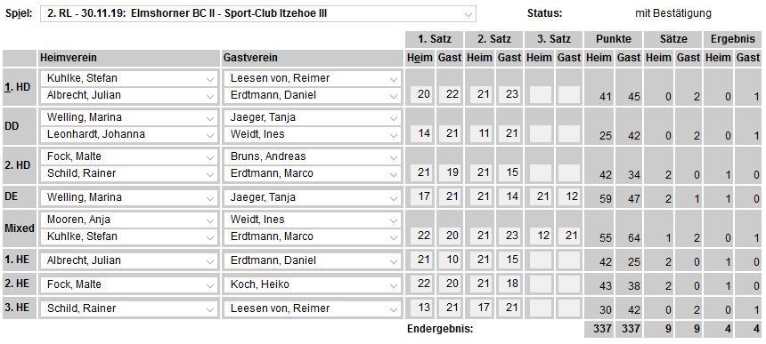Open the Erdtmann, Daniel dropdown in 1. HE
766x344 pixels.
[x=312, y=260]
